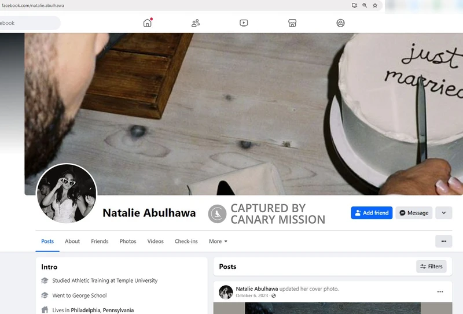Screen dimensions: 463x314
Task: Click the browser address bar URL
Action: [33, 5]
